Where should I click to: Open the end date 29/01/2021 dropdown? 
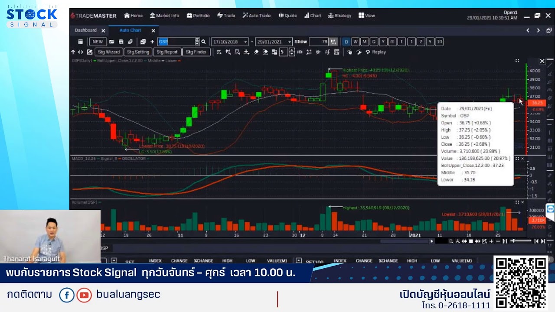290,42
